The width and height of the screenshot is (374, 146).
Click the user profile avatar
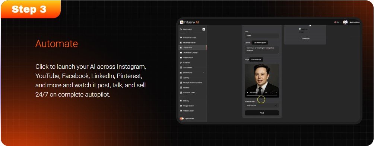click(x=345, y=22)
